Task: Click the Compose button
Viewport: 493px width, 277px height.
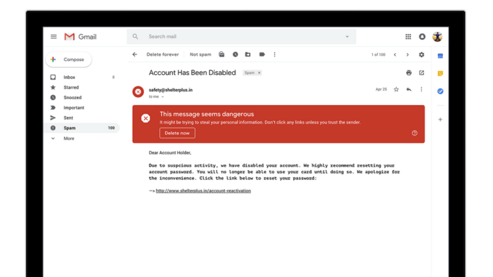Action: (x=68, y=59)
